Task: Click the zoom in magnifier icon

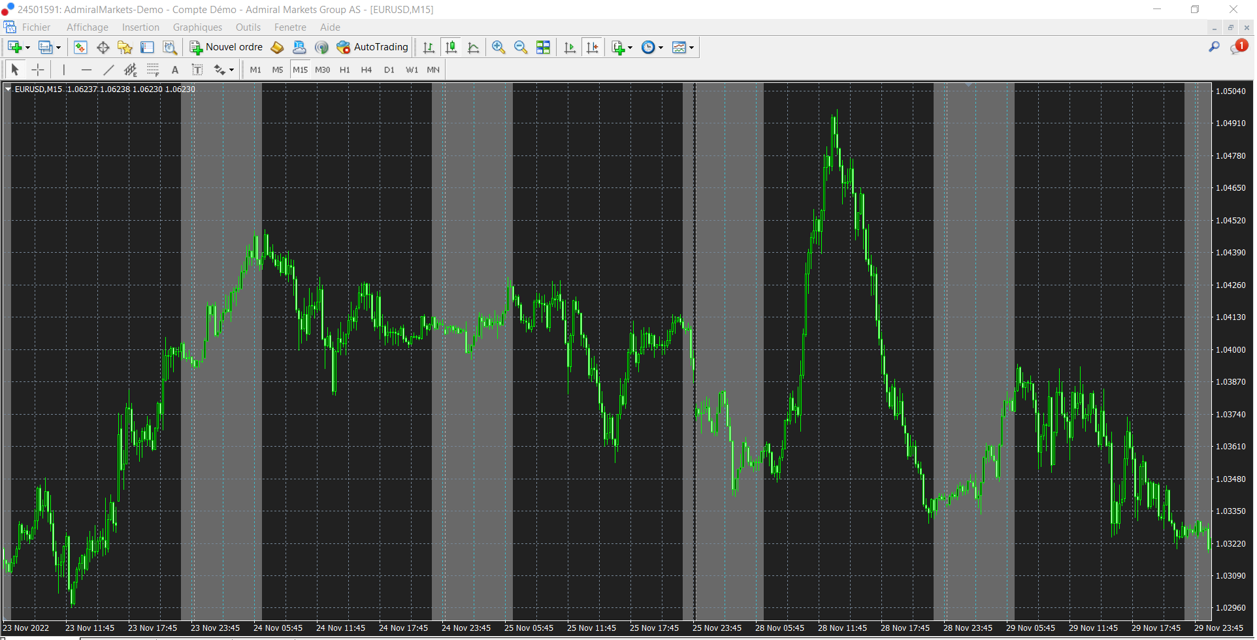Action: [x=498, y=47]
